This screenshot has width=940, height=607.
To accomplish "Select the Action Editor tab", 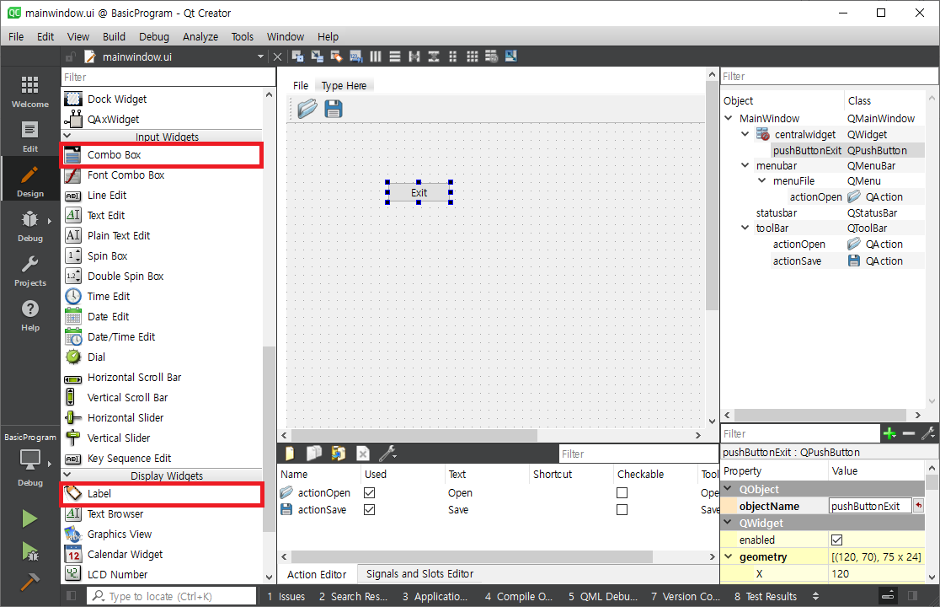I will coord(317,574).
